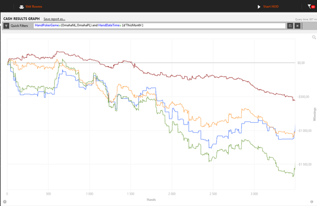Click the Start HUD play triangle
This screenshot has width=317, height=206.
pos(259,7)
